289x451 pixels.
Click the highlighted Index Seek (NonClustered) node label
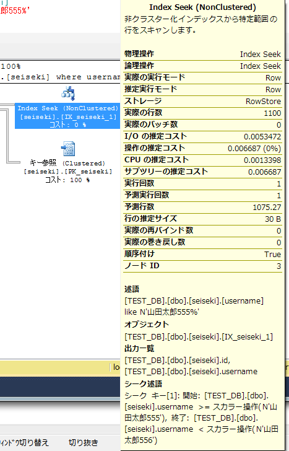[x=67, y=116]
